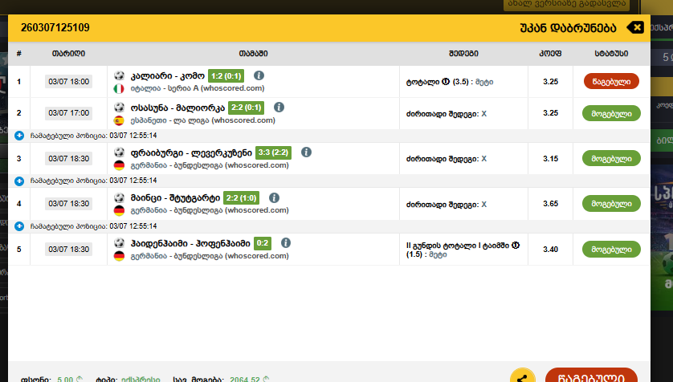Click total icon in II გუნდის ტოტალი outcome

point(516,246)
